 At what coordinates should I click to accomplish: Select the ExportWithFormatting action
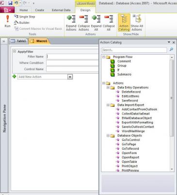(x=137, y=122)
